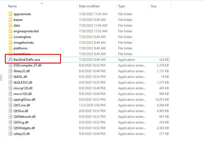The width and height of the screenshot is (205, 146).
Task: Select the platforms folder name
Action: coord(20,48)
